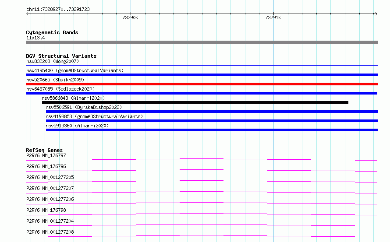Screen dimensions: 390x242
Task: Click the gray 11q13.4 cytogenetic band bar
Action: (202, 42)
